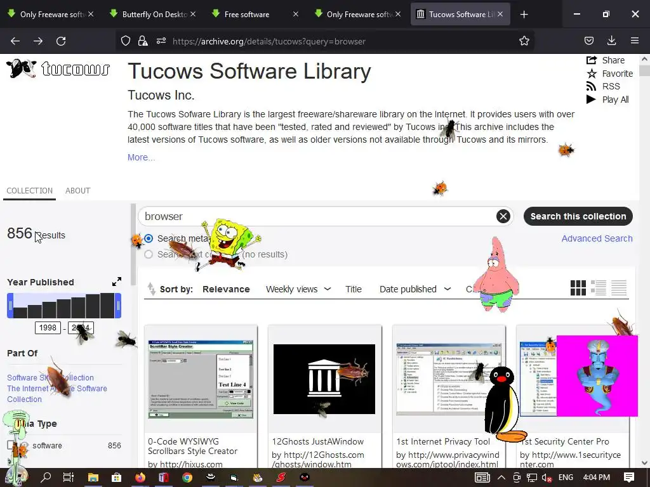Open Google Chrome from the taskbar
650x487 pixels.
[187, 477]
